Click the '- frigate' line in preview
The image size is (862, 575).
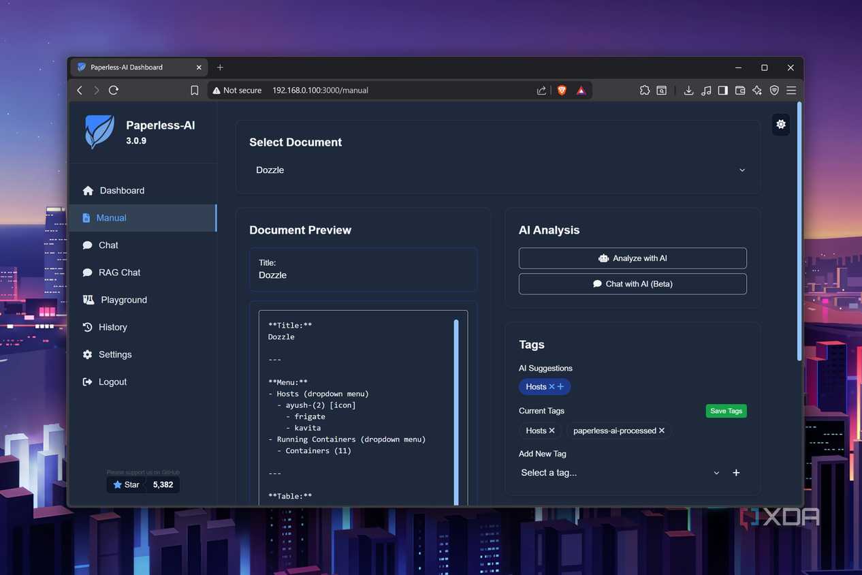pos(305,416)
